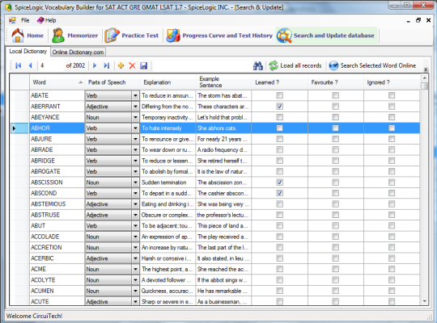437x323 pixels.
Task: Jump to last record in navigator
Action: pyautogui.click(x=107, y=65)
